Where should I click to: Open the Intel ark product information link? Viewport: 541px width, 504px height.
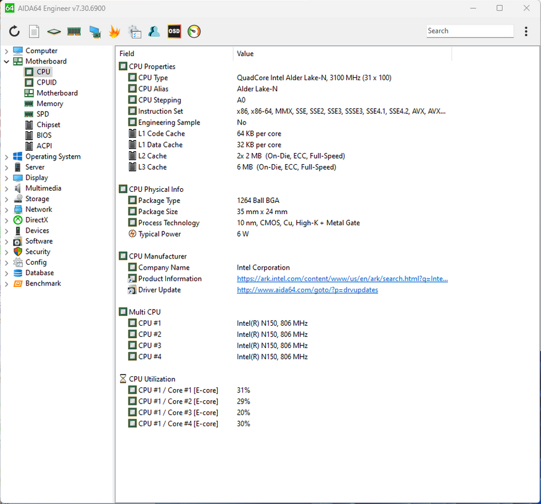(x=342, y=279)
